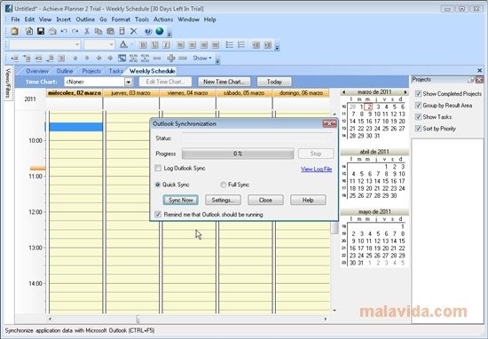Open the Actions menu
Viewport: 488px width, 339px height.
163,20
